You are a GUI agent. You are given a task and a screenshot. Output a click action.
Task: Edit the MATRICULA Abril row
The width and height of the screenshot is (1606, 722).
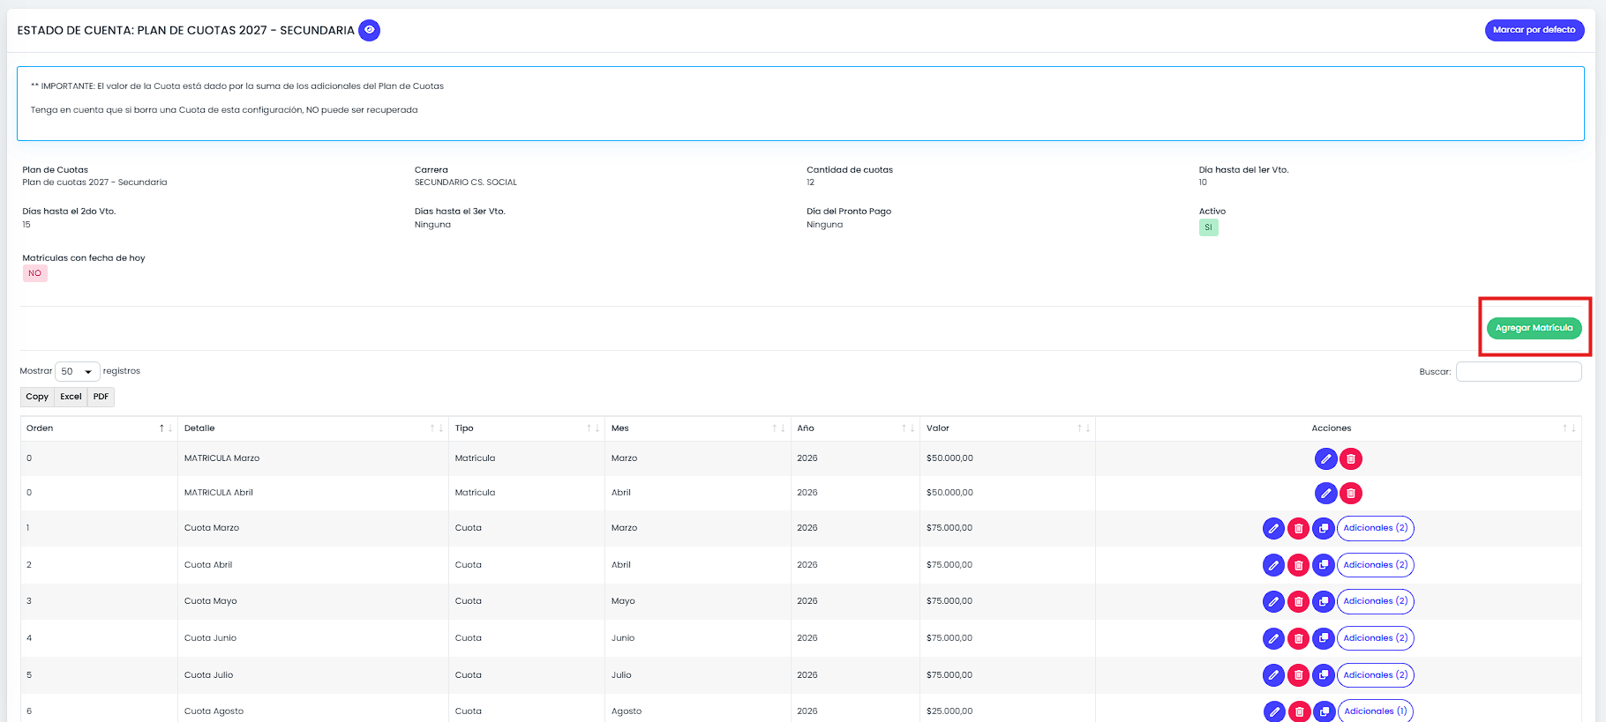click(x=1325, y=493)
